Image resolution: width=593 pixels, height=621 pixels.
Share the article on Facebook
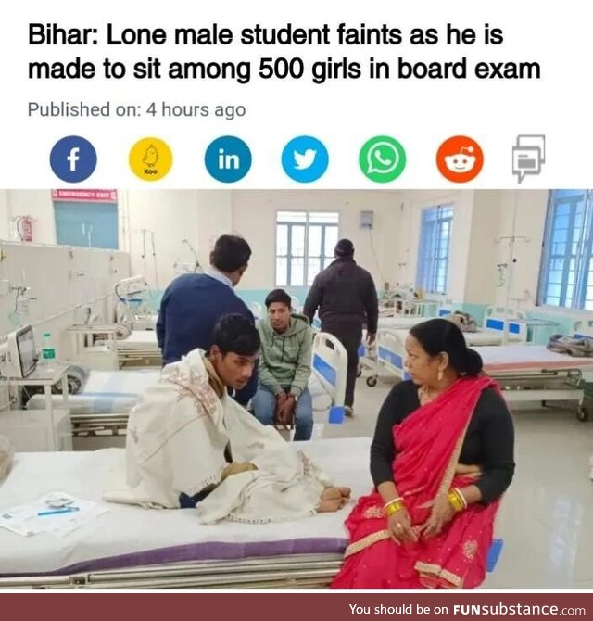pos(73,158)
